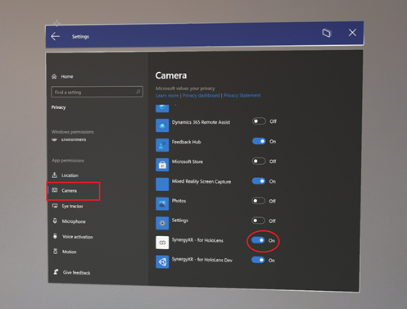
Task: Open the Privacy Statement link
Action: pos(242,95)
